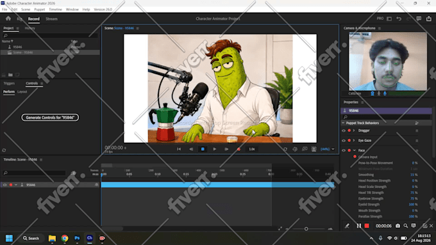Go to the Home screen icon

coord(8,19)
